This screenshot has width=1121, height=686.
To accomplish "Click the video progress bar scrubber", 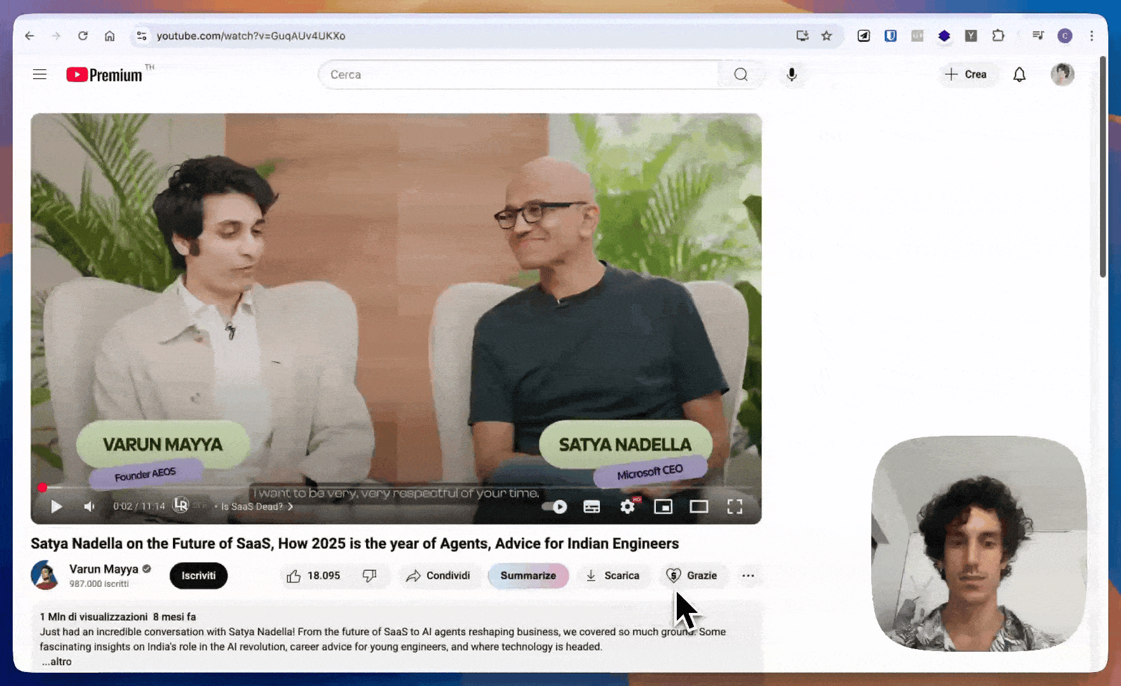I will pyautogui.click(x=42, y=487).
